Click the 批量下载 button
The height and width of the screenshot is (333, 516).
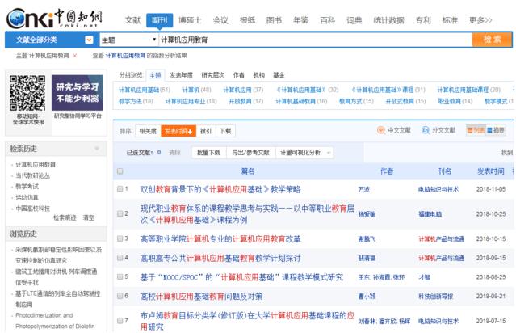(208, 153)
